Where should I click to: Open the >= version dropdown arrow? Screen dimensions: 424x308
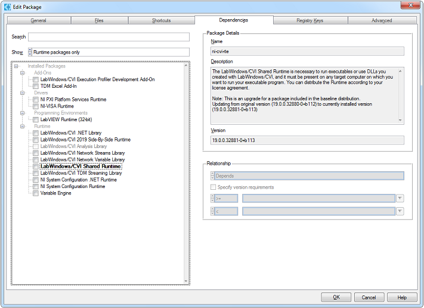pos(400,198)
